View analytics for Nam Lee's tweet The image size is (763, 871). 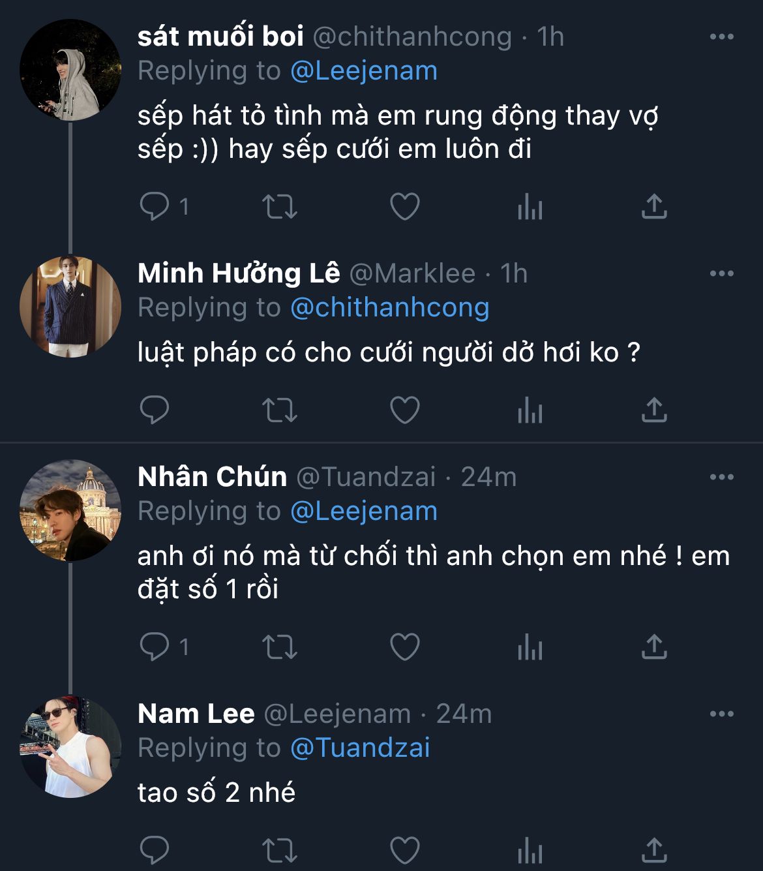click(530, 851)
